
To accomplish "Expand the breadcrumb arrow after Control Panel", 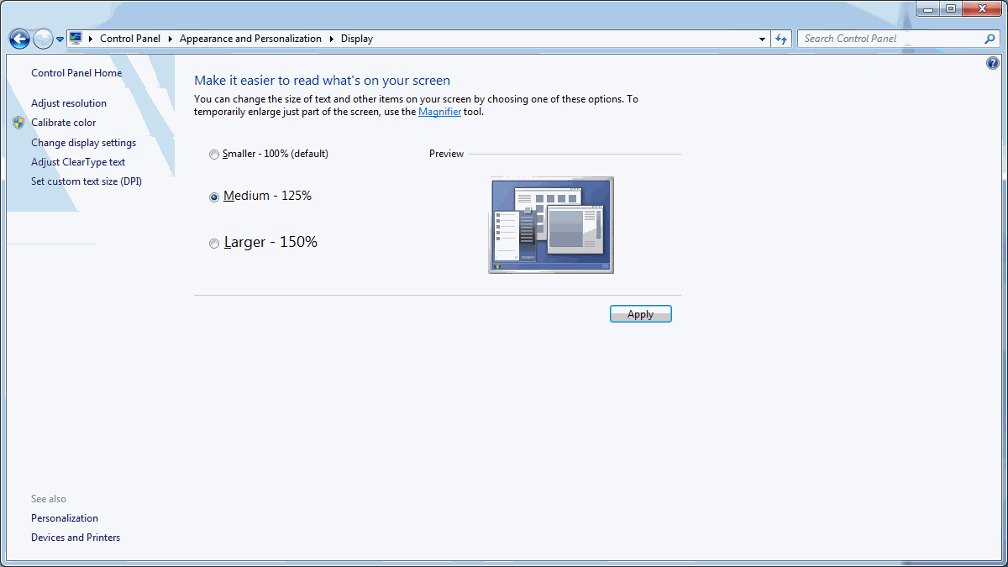I will [x=170, y=39].
